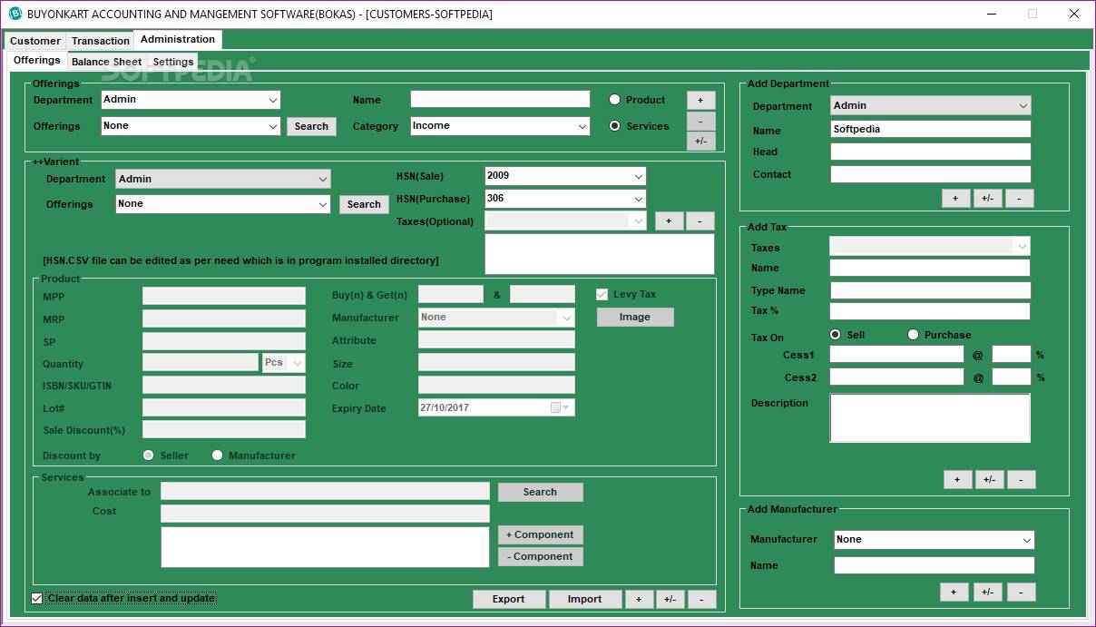Click the Tax % input field
Viewport: 1096px width, 627px height.
tap(930, 311)
